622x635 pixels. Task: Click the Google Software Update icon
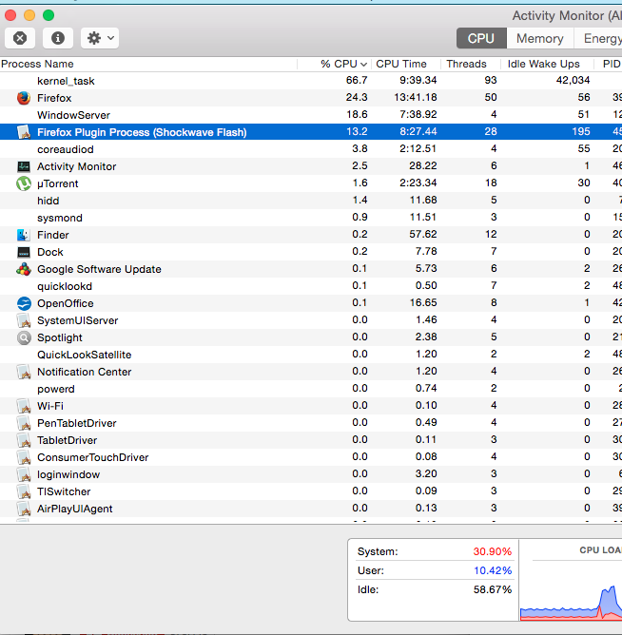pos(24,269)
